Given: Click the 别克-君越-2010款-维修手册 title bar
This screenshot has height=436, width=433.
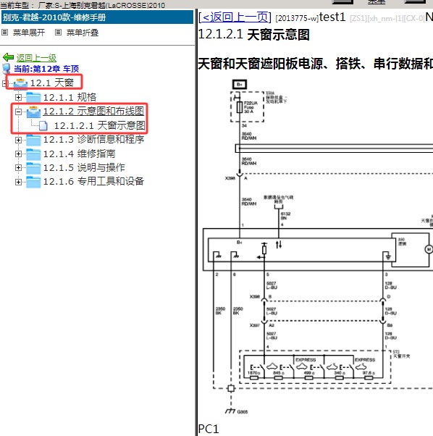Looking at the screenshot, I should [x=97, y=17].
